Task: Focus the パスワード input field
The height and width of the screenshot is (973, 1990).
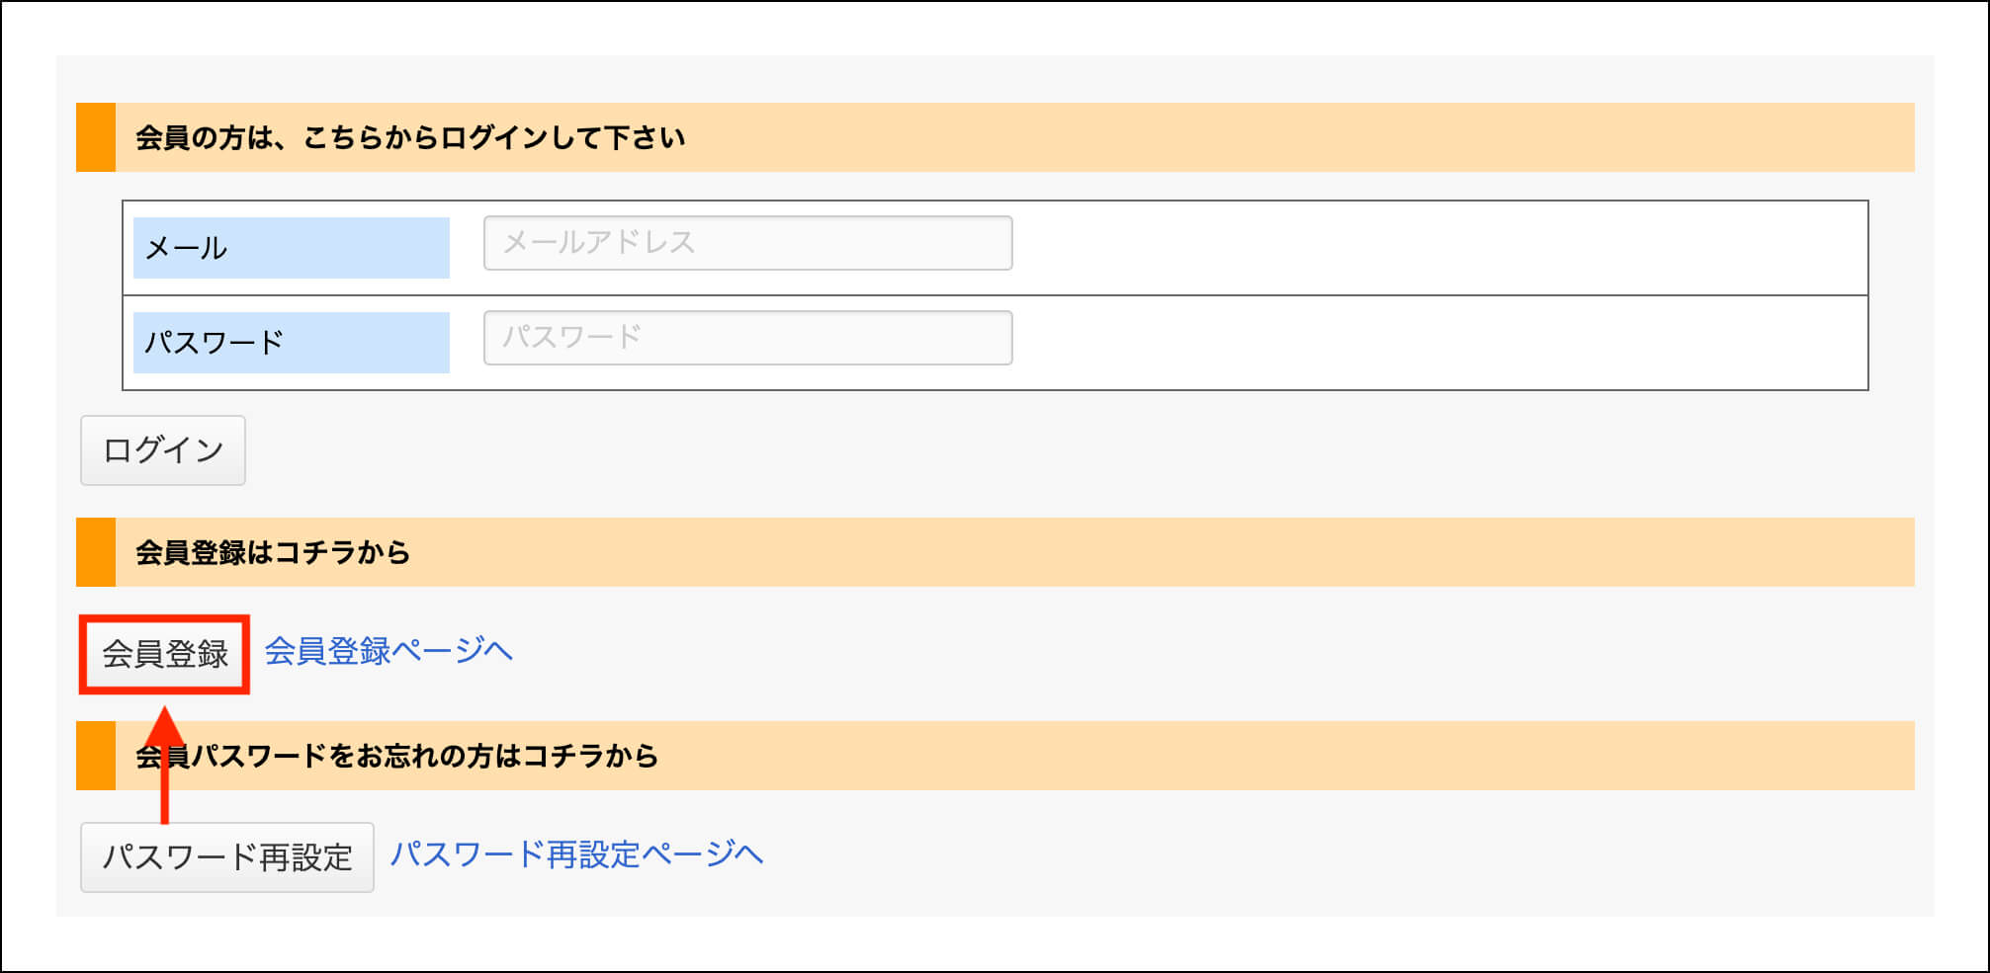Action: 747,338
